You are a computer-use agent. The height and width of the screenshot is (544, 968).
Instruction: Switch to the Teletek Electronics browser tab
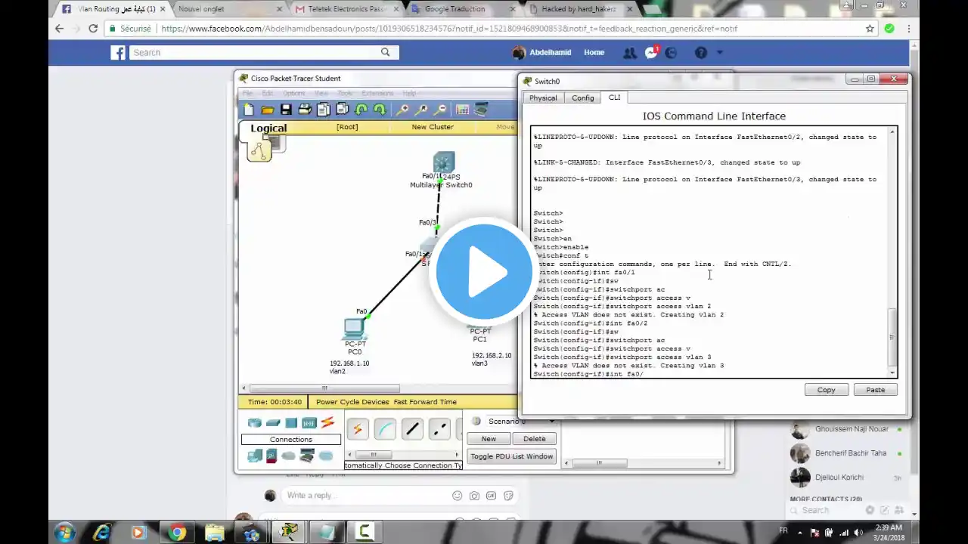tap(346, 9)
